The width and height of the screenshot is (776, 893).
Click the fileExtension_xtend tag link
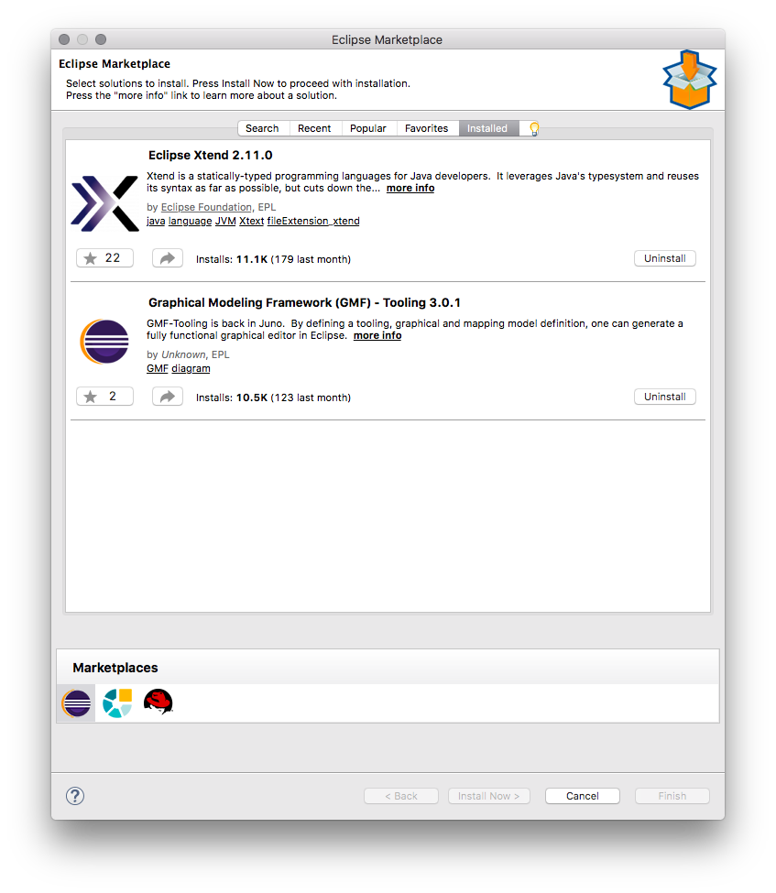313,221
